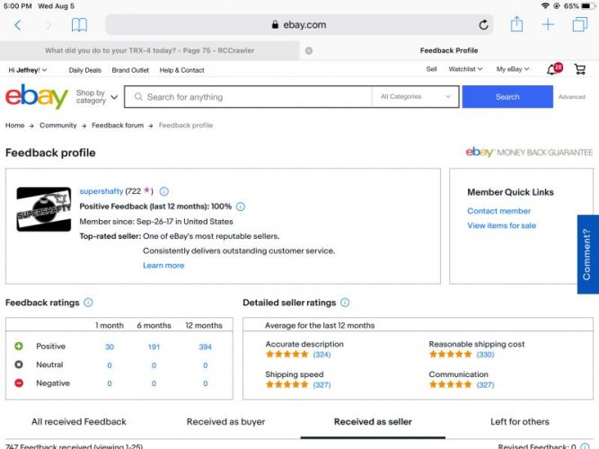The image size is (599, 449).
Task: Click 1 month Neutral count 0
Action: pos(110,365)
